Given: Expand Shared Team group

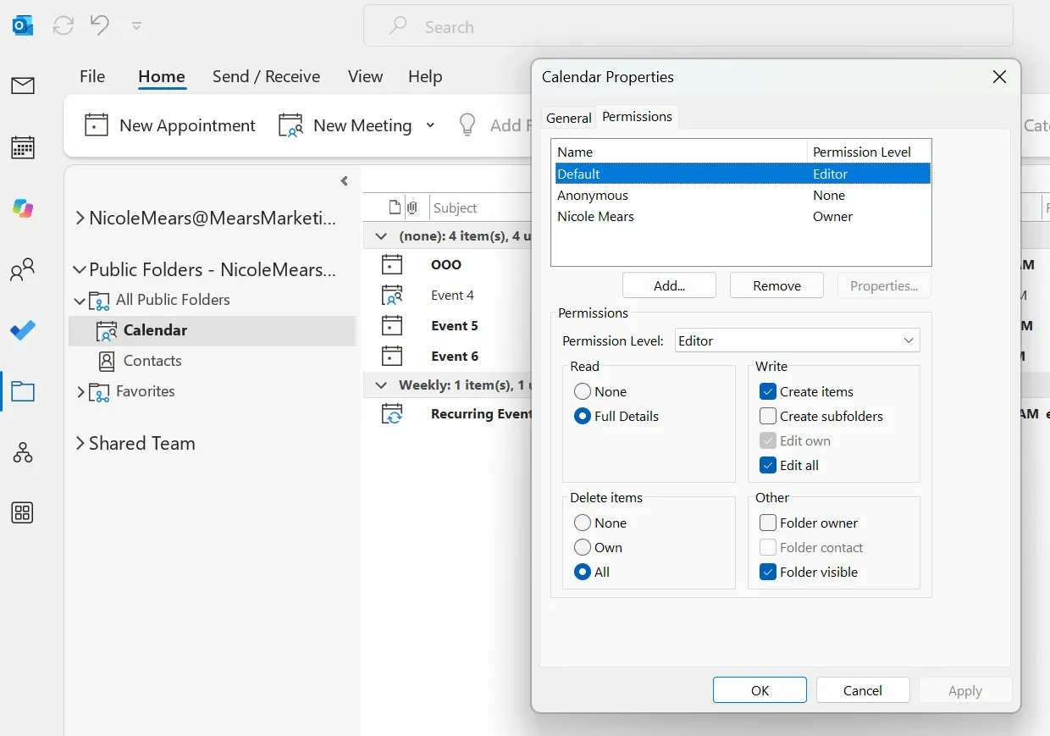Looking at the screenshot, I should pyautogui.click(x=80, y=443).
